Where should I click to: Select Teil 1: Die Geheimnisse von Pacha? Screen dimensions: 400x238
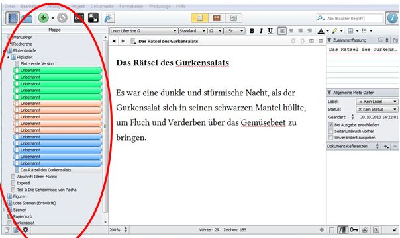point(46,190)
